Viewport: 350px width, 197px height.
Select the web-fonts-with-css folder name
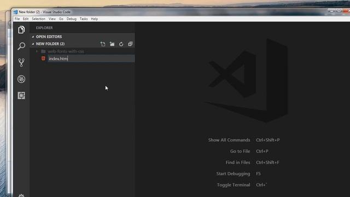click(66, 51)
